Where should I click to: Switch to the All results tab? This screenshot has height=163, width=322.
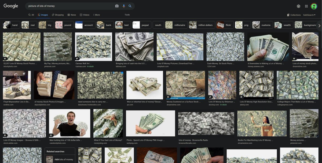[x=31, y=15]
